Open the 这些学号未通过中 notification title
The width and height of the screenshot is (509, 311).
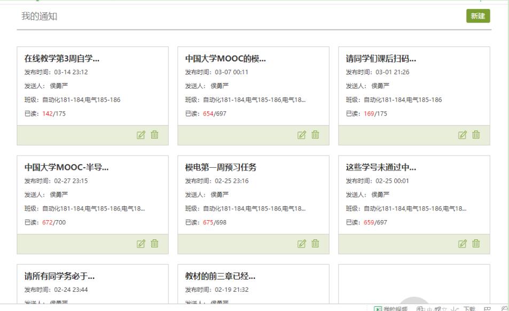tap(381, 168)
